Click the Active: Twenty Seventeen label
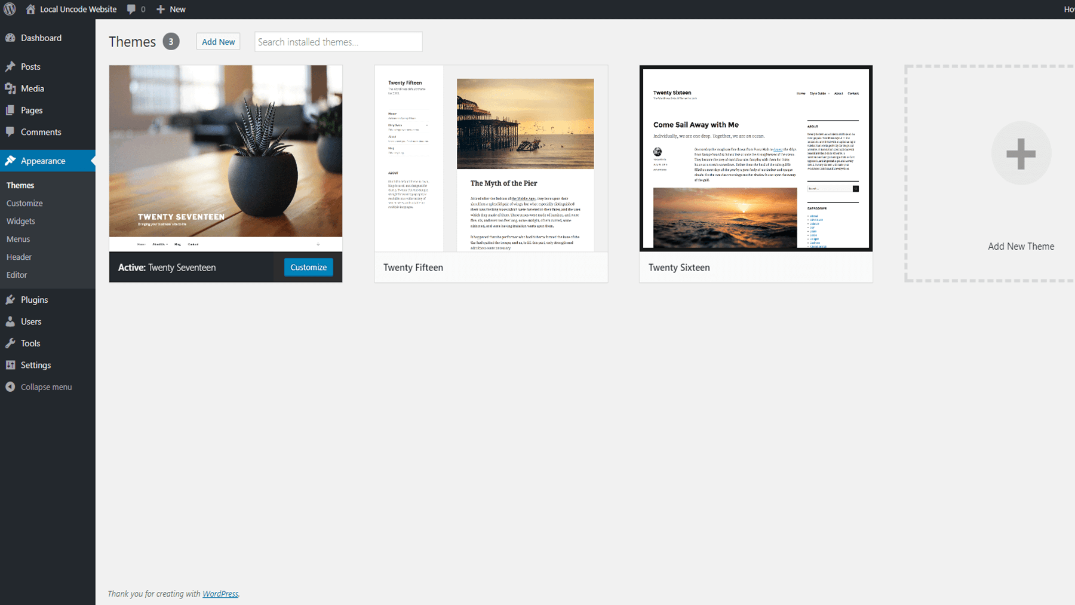1075x605 pixels. pos(167,268)
